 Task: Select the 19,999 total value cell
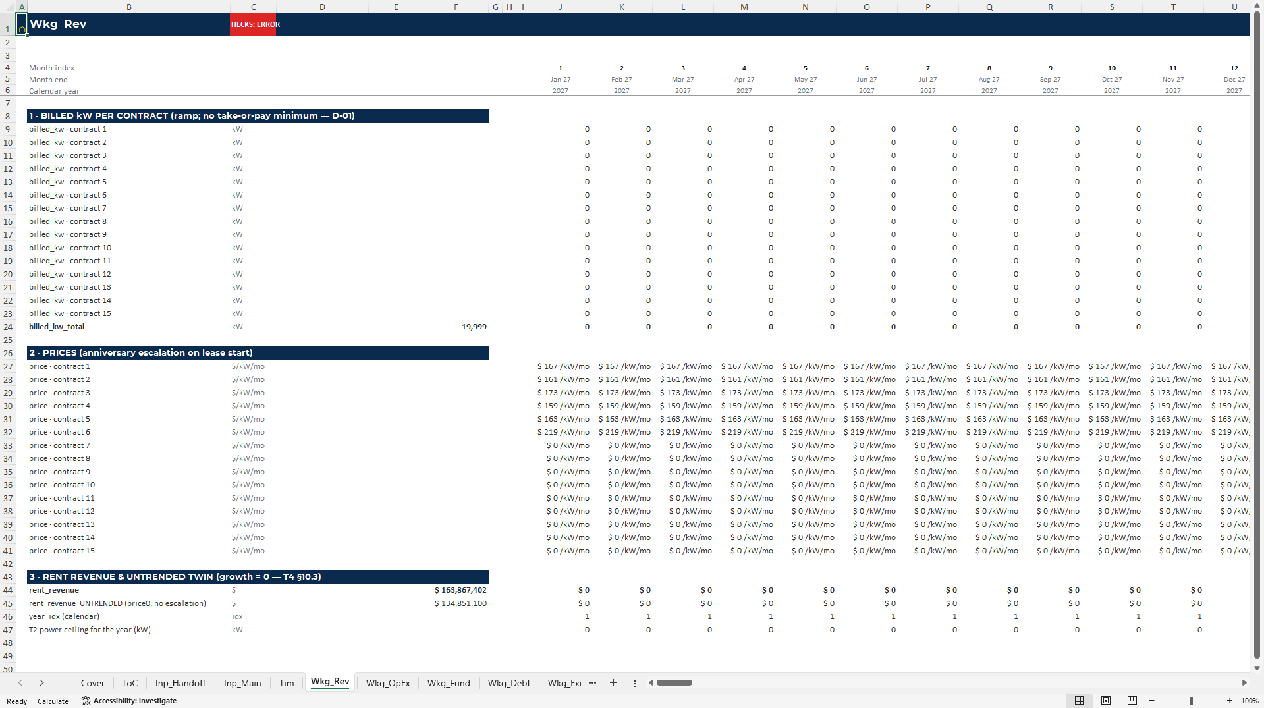pos(456,327)
